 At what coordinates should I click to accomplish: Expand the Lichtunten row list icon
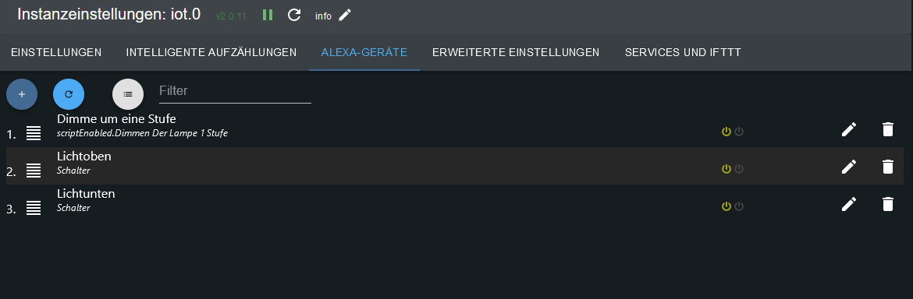(34, 208)
